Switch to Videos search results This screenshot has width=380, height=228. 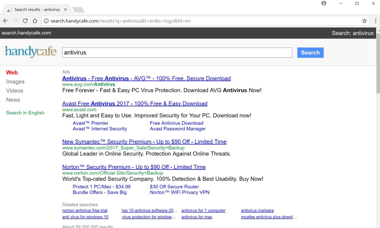tap(15, 91)
